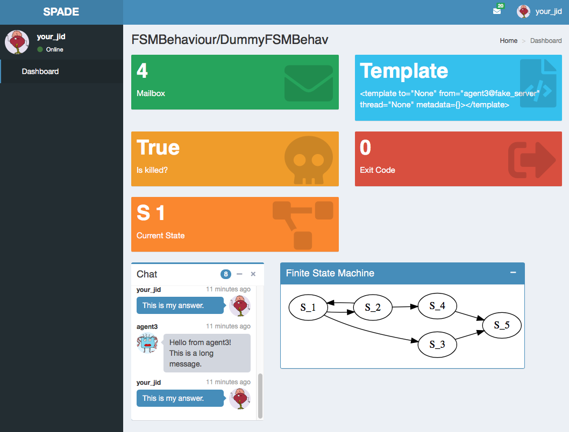Click the Home breadcrumb link

click(508, 41)
